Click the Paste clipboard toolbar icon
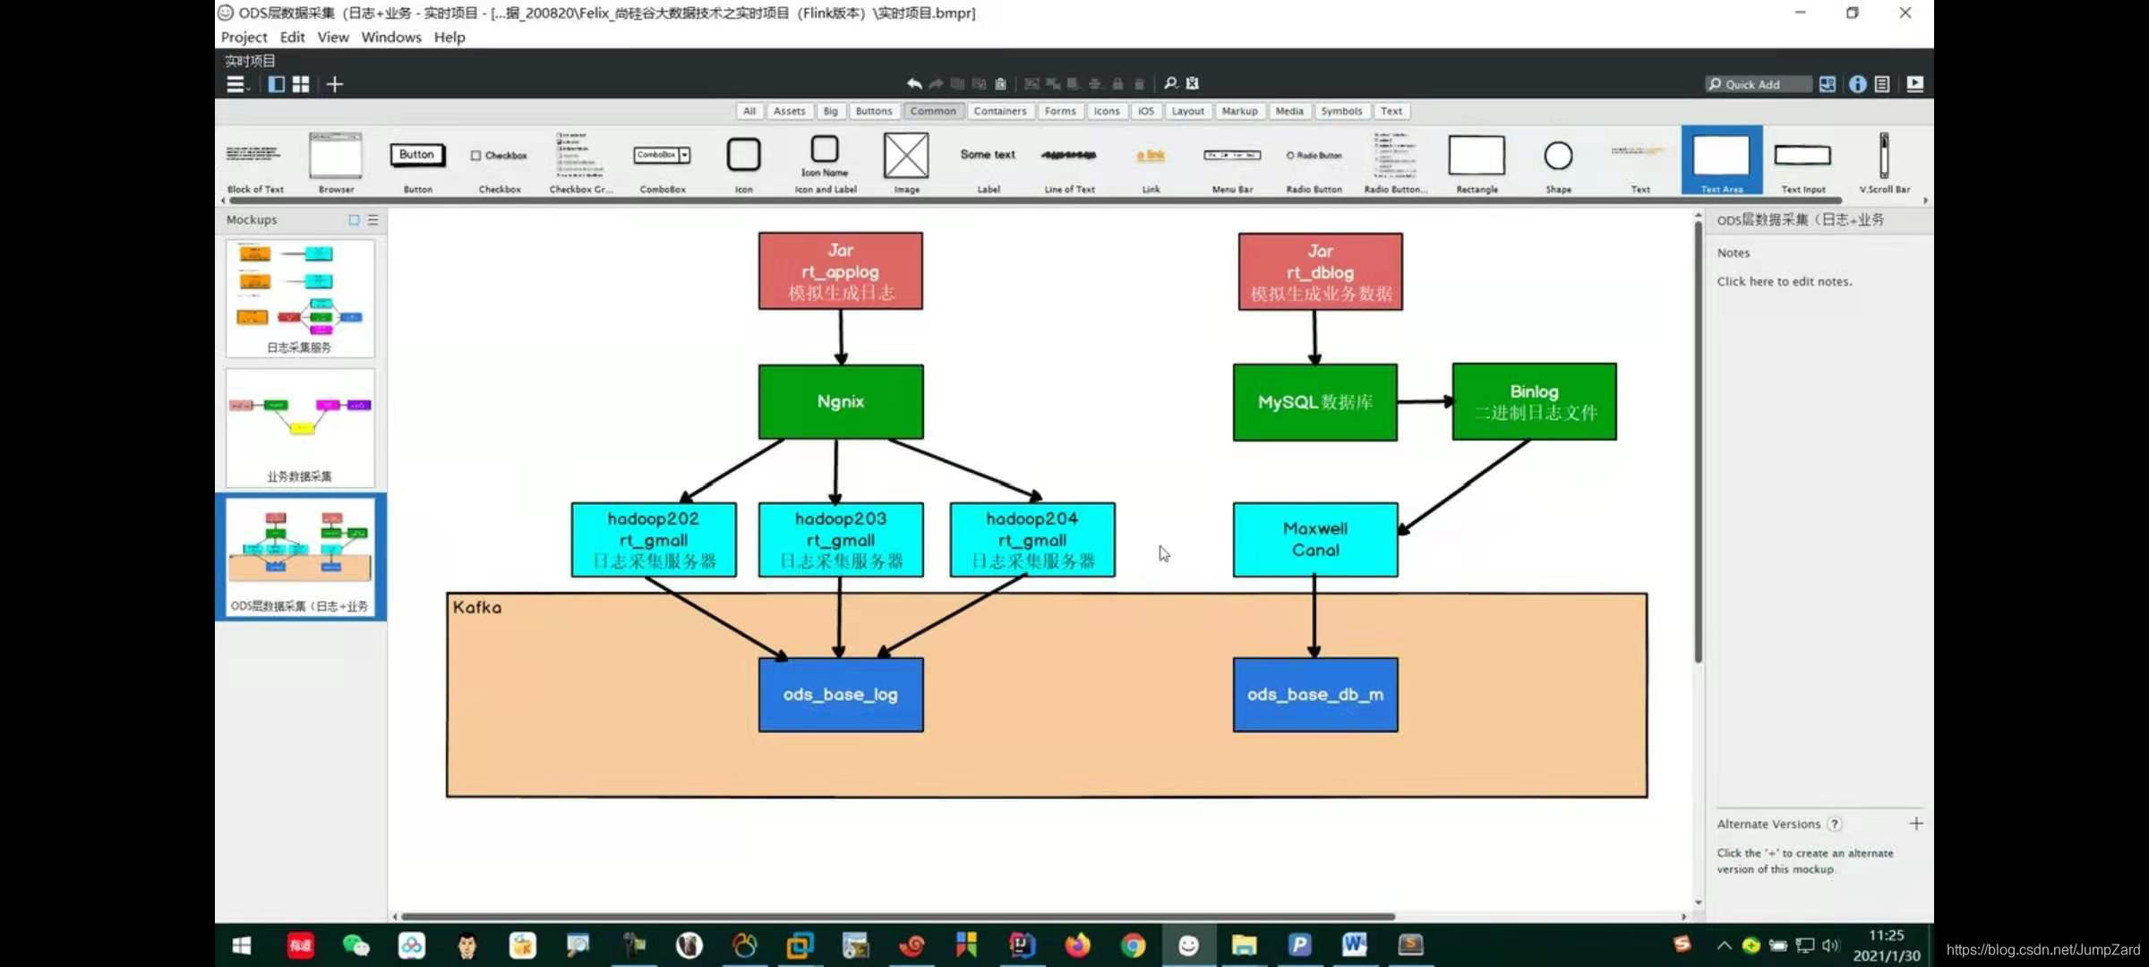The width and height of the screenshot is (2149, 967). coord(1001,83)
